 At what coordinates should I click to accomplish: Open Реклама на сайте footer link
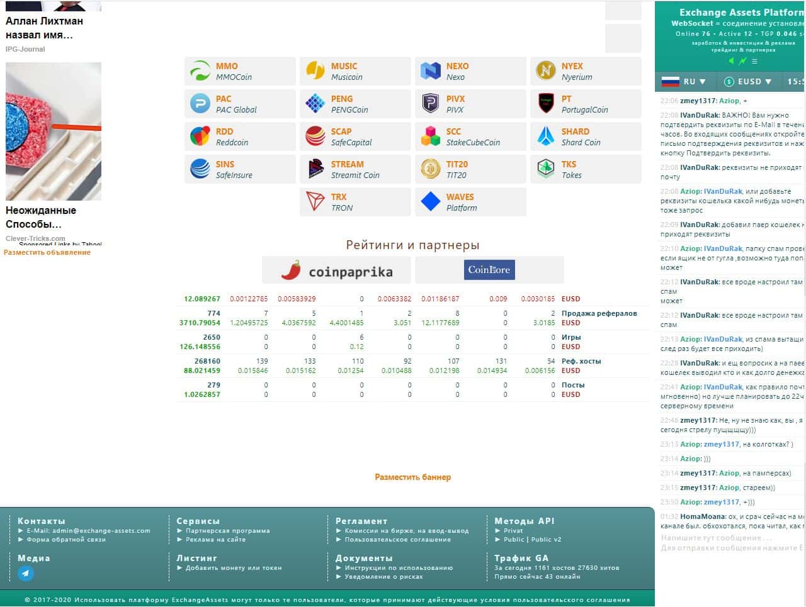(216, 540)
